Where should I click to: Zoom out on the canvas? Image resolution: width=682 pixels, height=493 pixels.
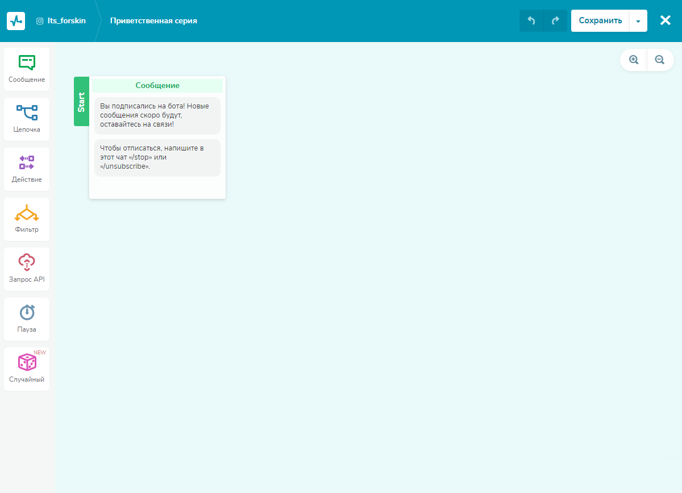tap(660, 60)
